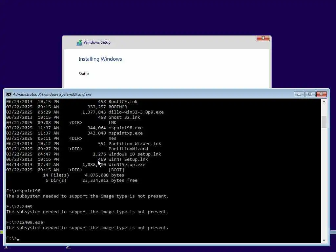336x252 pixels.
Task: Click 'mspaintxp.exe' in the listing
Action: pos(126,133)
